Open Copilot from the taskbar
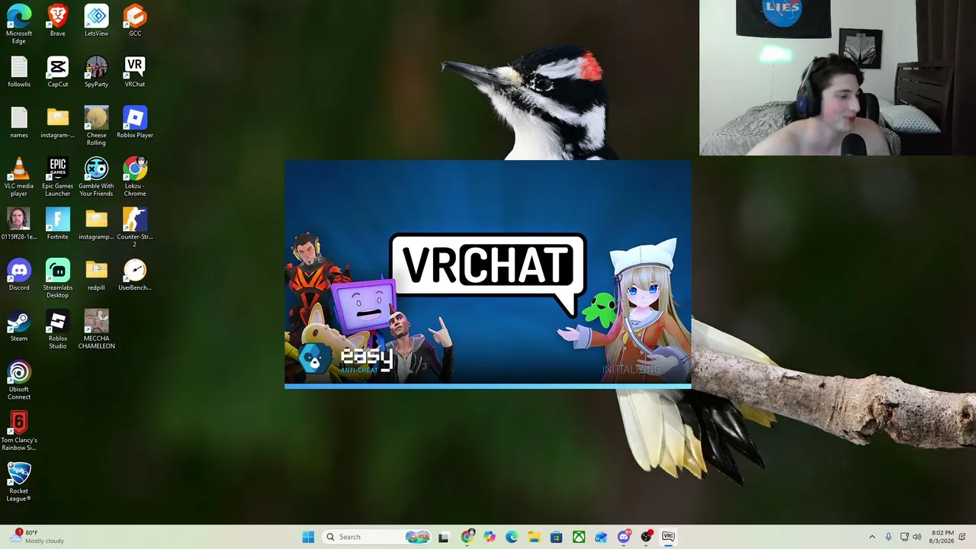Viewport: 976px width, 549px height. pos(490,537)
